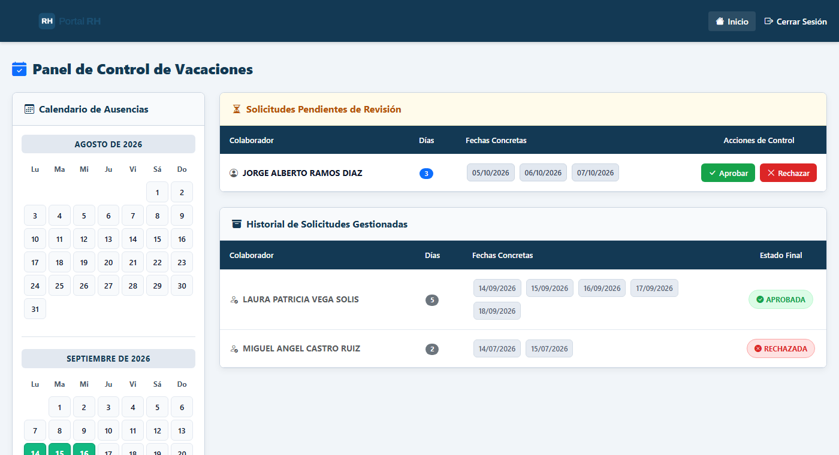Click the date chip 05/10/2026
The height and width of the screenshot is (455, 839).
(491, 172)
